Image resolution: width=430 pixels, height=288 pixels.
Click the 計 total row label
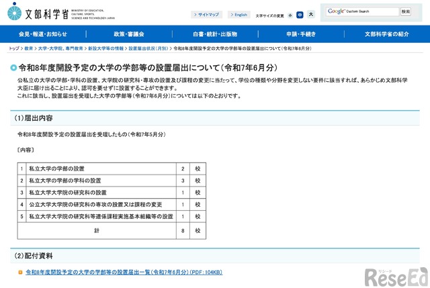pos(97,230)
